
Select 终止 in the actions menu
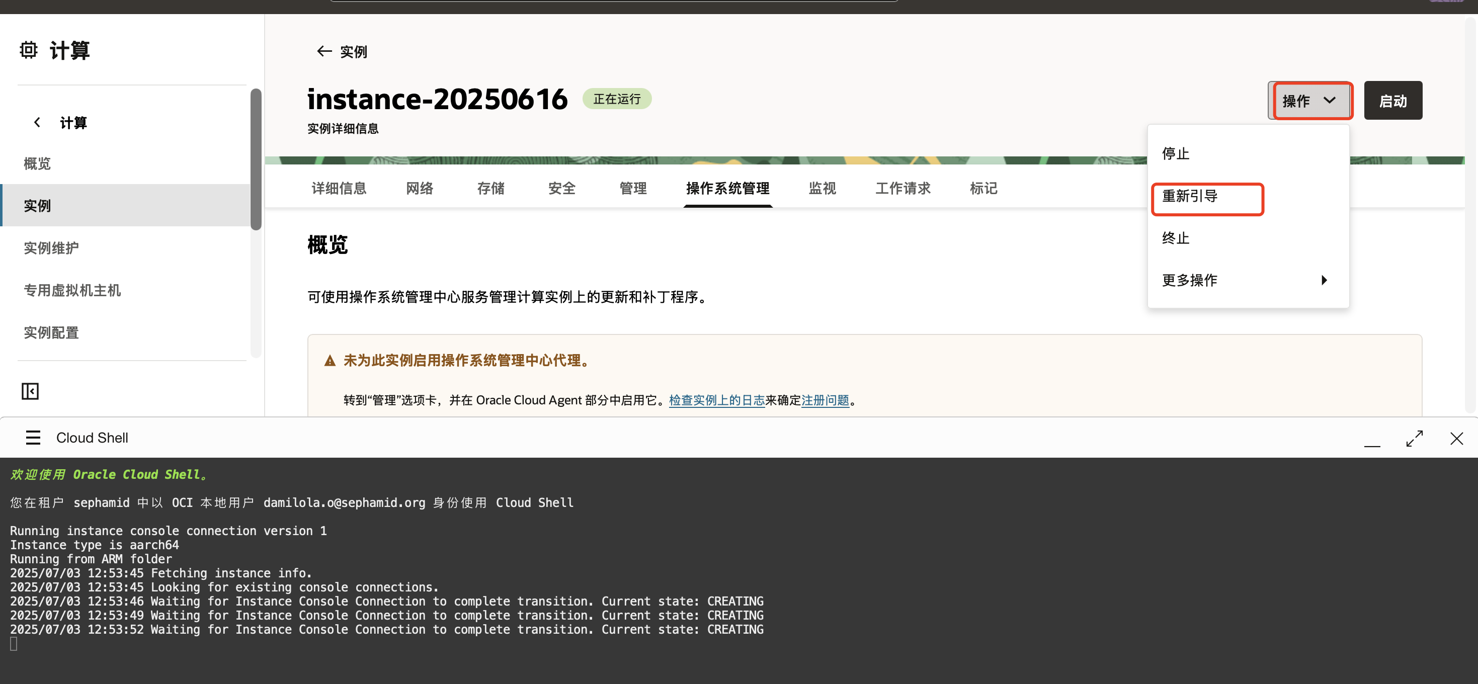click(x=1176, y=238)
